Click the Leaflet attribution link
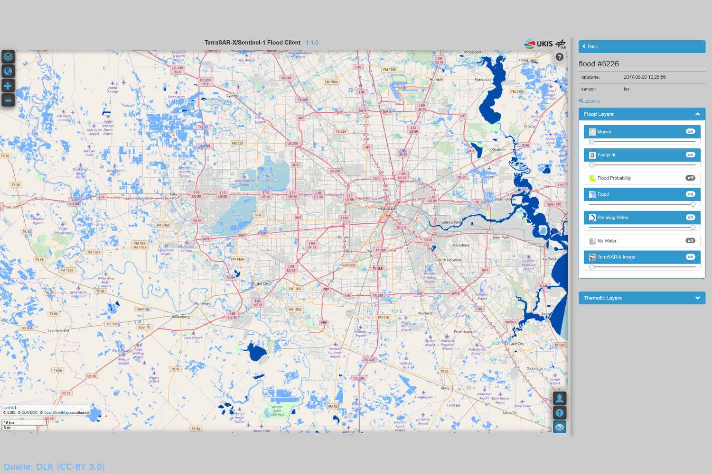 pyautogui.click(x=9, y=407)
